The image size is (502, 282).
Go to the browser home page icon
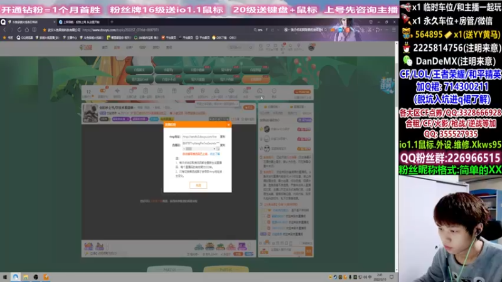click(27, 29)
